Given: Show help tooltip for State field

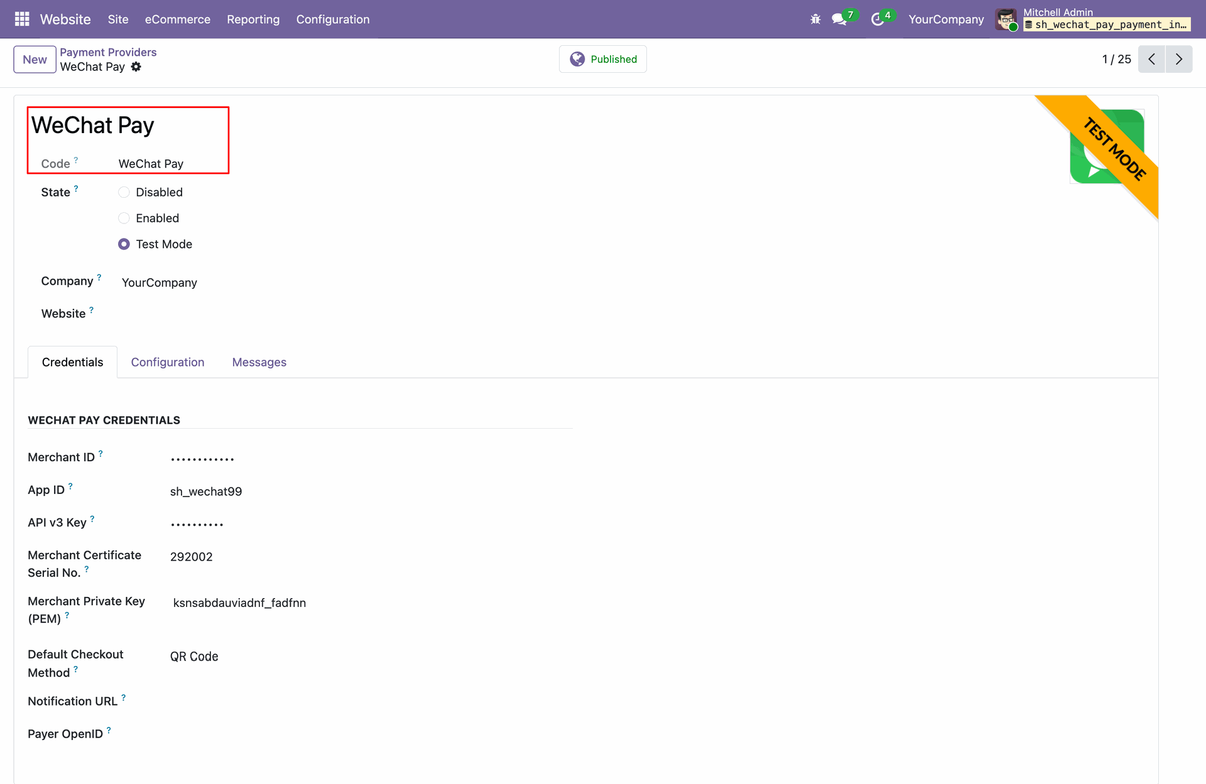Looking at the screenshot, I should (76, 188).
